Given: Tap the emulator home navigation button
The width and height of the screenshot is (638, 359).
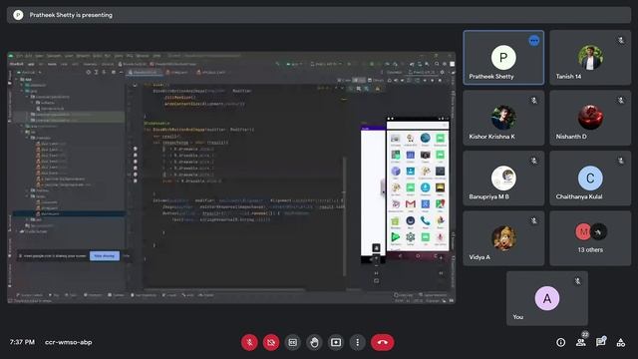Looking at the screenshot, I should 418,256.
